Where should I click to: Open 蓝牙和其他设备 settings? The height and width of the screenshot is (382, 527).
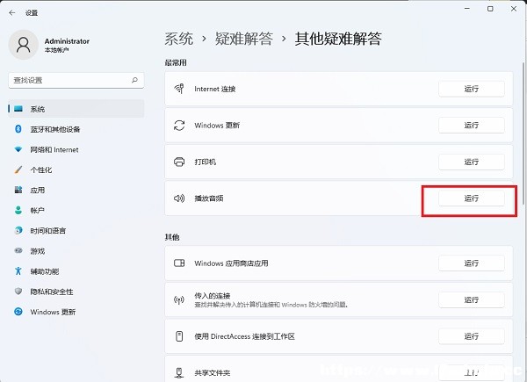coord(76,129)
